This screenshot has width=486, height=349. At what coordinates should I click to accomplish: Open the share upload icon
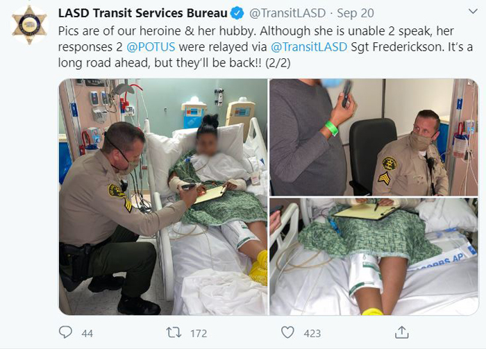[x=401, y=332]
